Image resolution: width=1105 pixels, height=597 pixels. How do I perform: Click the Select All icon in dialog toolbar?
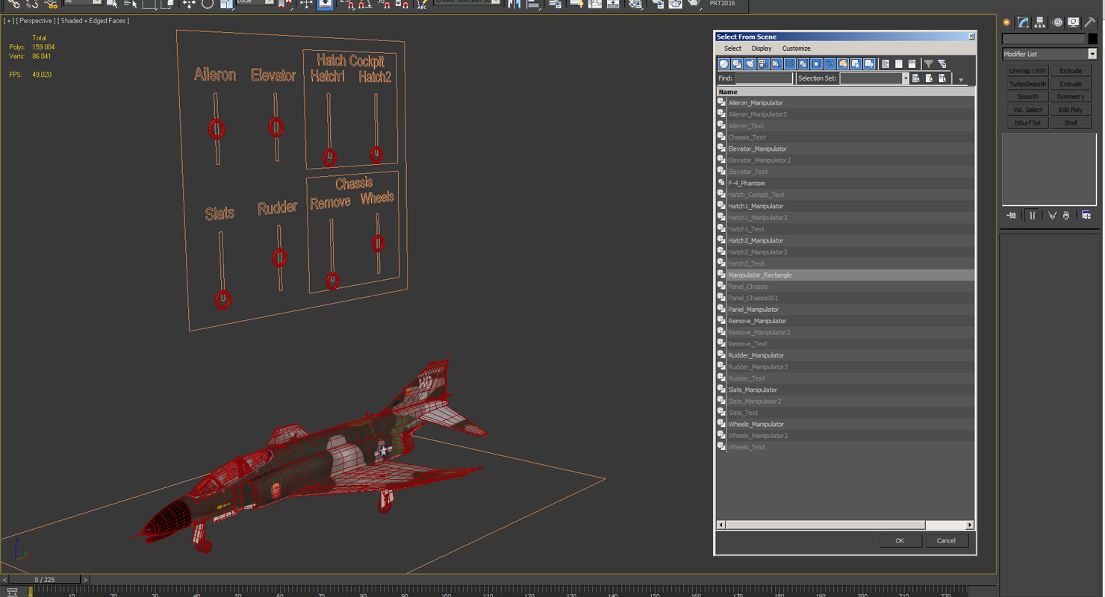tap(885, 64)
